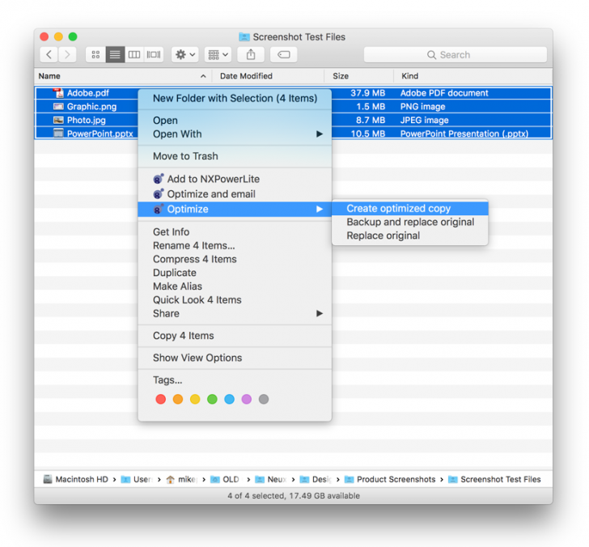
Task: Expand the Share submenu
Action: [x=235, y=313]
